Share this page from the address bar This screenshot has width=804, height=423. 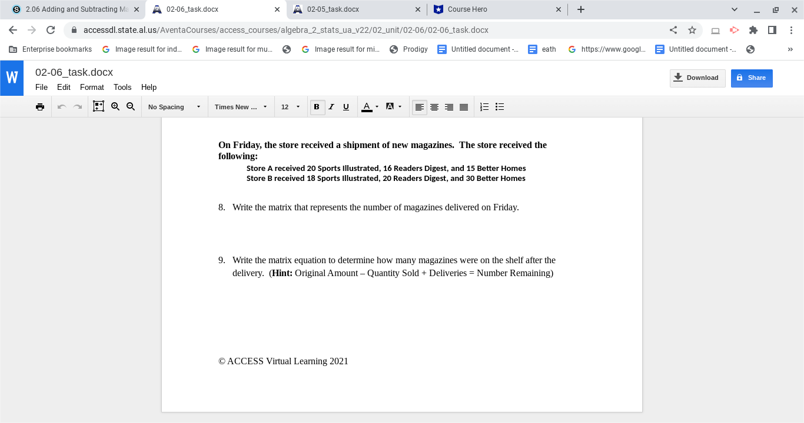click(673, 30)
